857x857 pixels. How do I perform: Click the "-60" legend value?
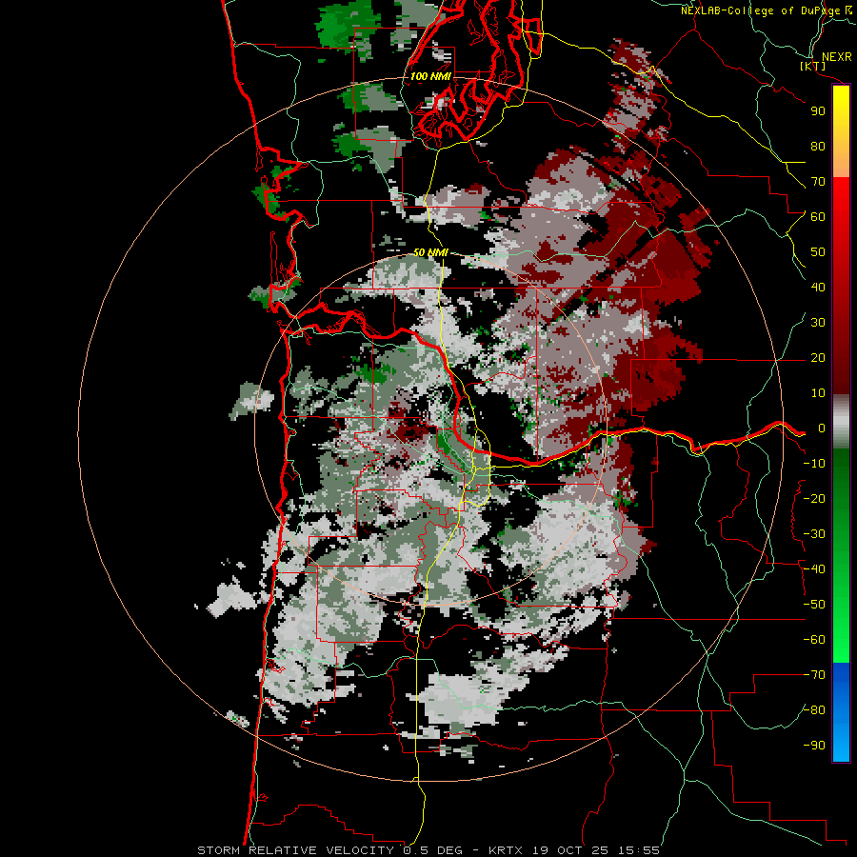(x=814, y=640)
